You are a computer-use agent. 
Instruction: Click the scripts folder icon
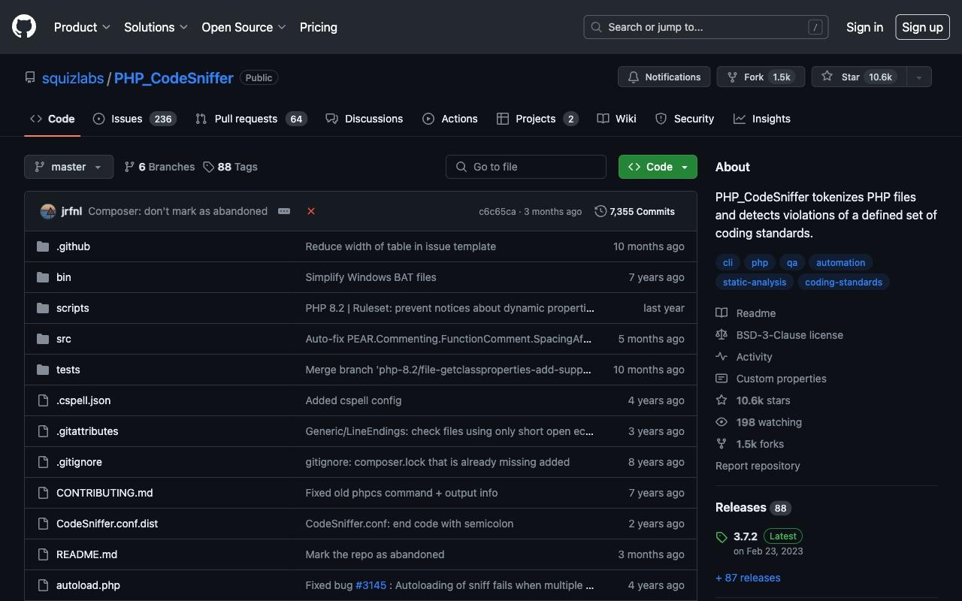[x=43, y=308]
